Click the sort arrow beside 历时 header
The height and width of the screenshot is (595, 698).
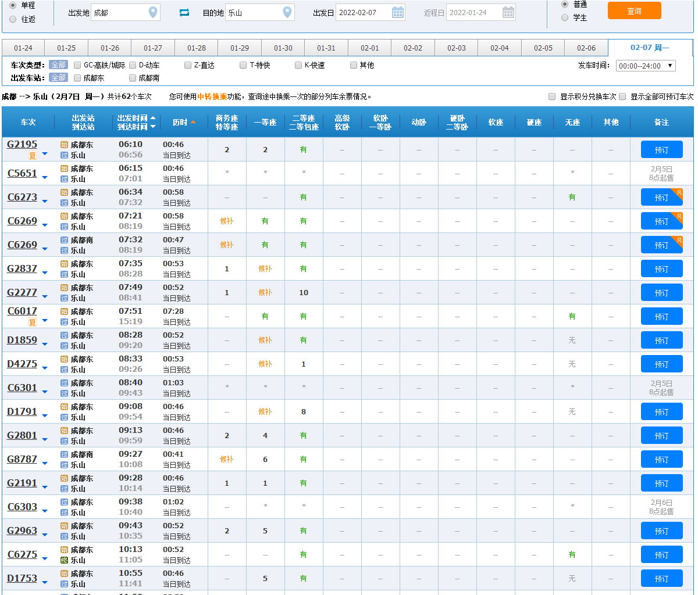(193, 122)
